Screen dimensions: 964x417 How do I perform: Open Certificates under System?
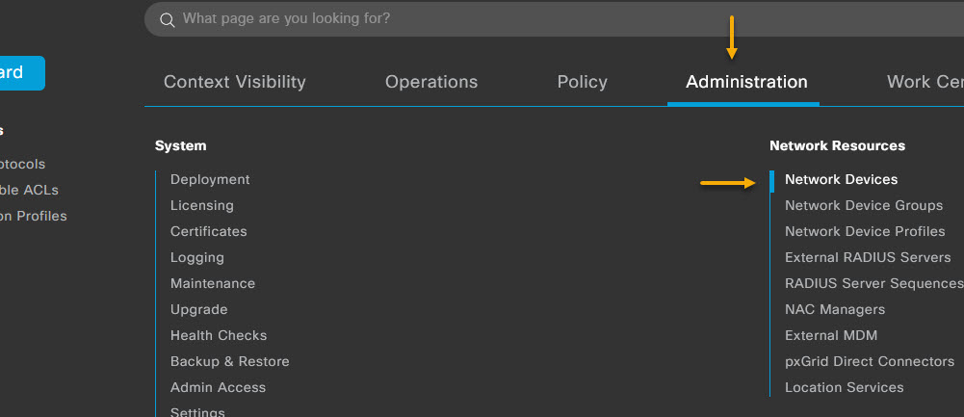[x=208, y=231]
